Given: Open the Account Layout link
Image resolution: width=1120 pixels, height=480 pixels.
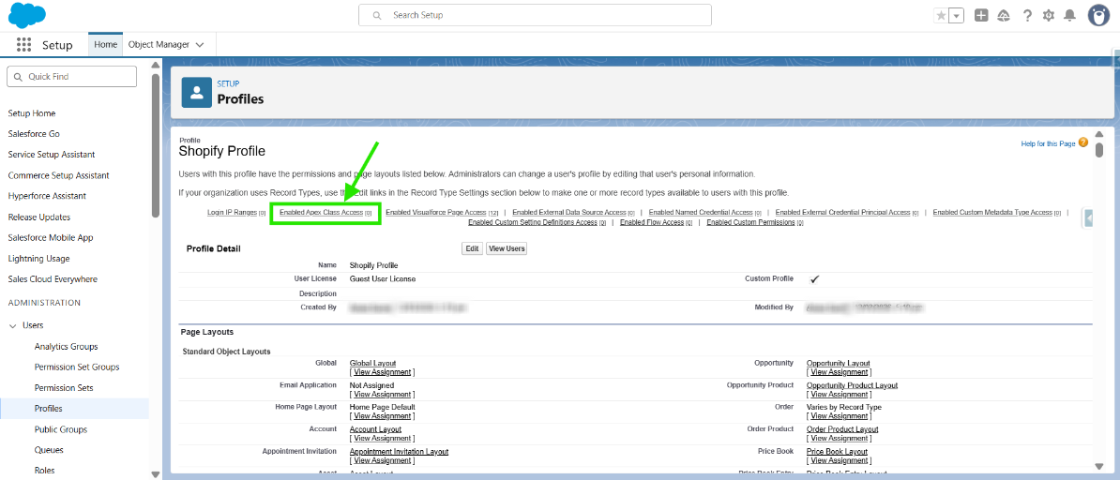Looking at the screenshot, I should tap(375, 429).
